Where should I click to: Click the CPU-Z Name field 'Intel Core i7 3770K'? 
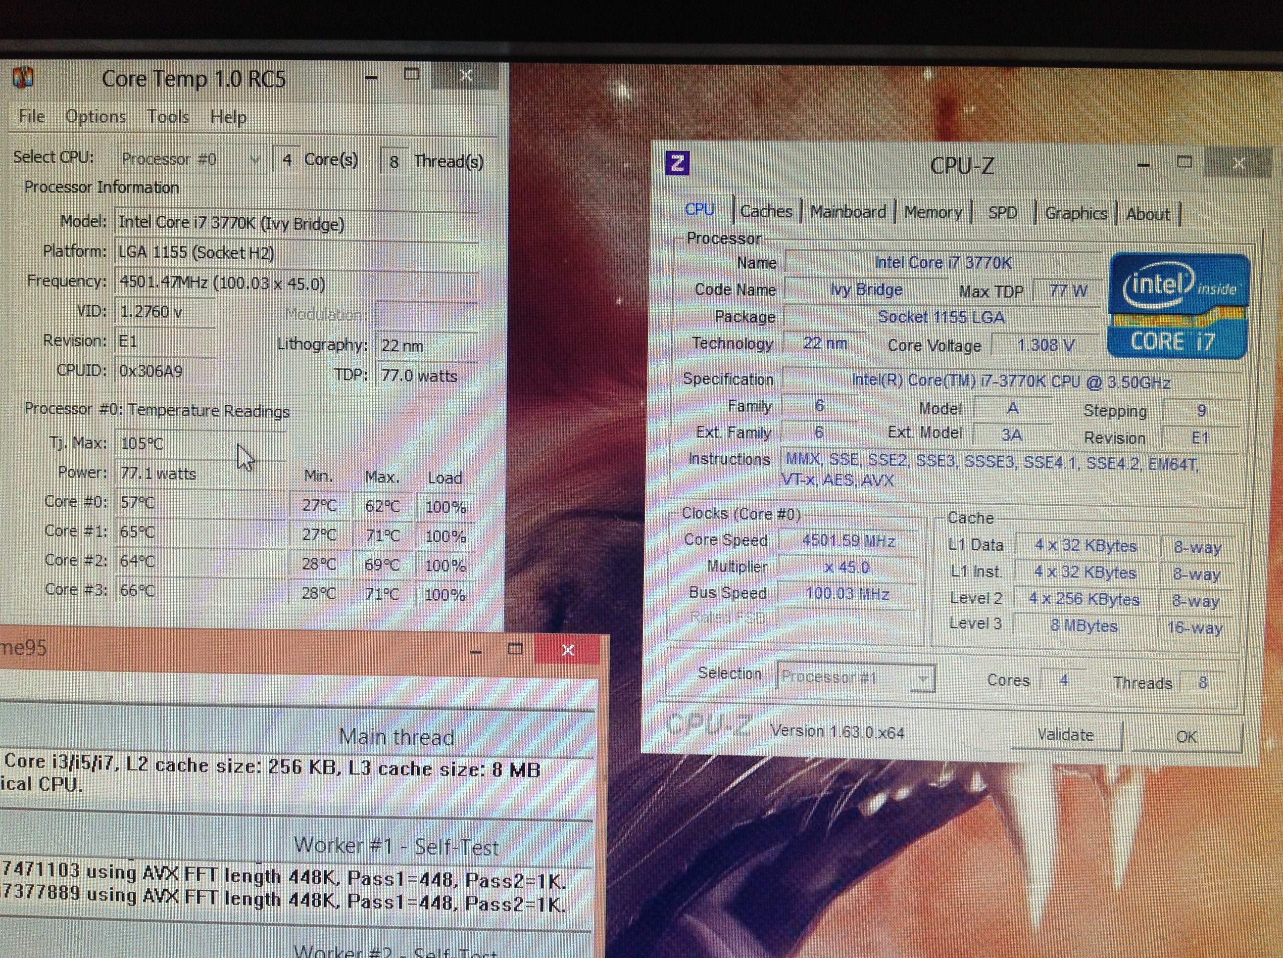[943, 263]
